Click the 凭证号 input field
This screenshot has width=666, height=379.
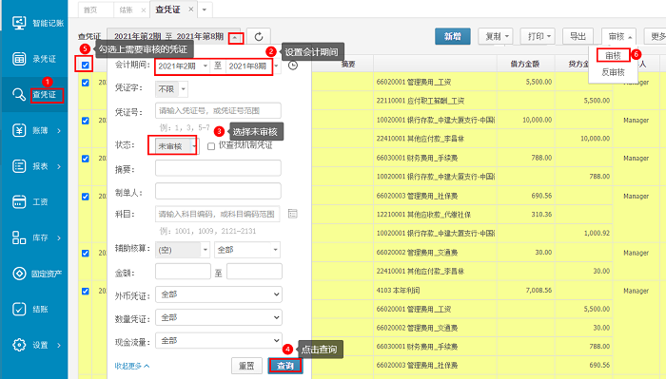pyautogui.click(x=218, y=110)
